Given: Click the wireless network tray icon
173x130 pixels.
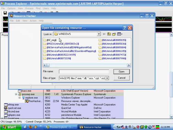Looking at the screenshot, I should click(x=146, y=127).
